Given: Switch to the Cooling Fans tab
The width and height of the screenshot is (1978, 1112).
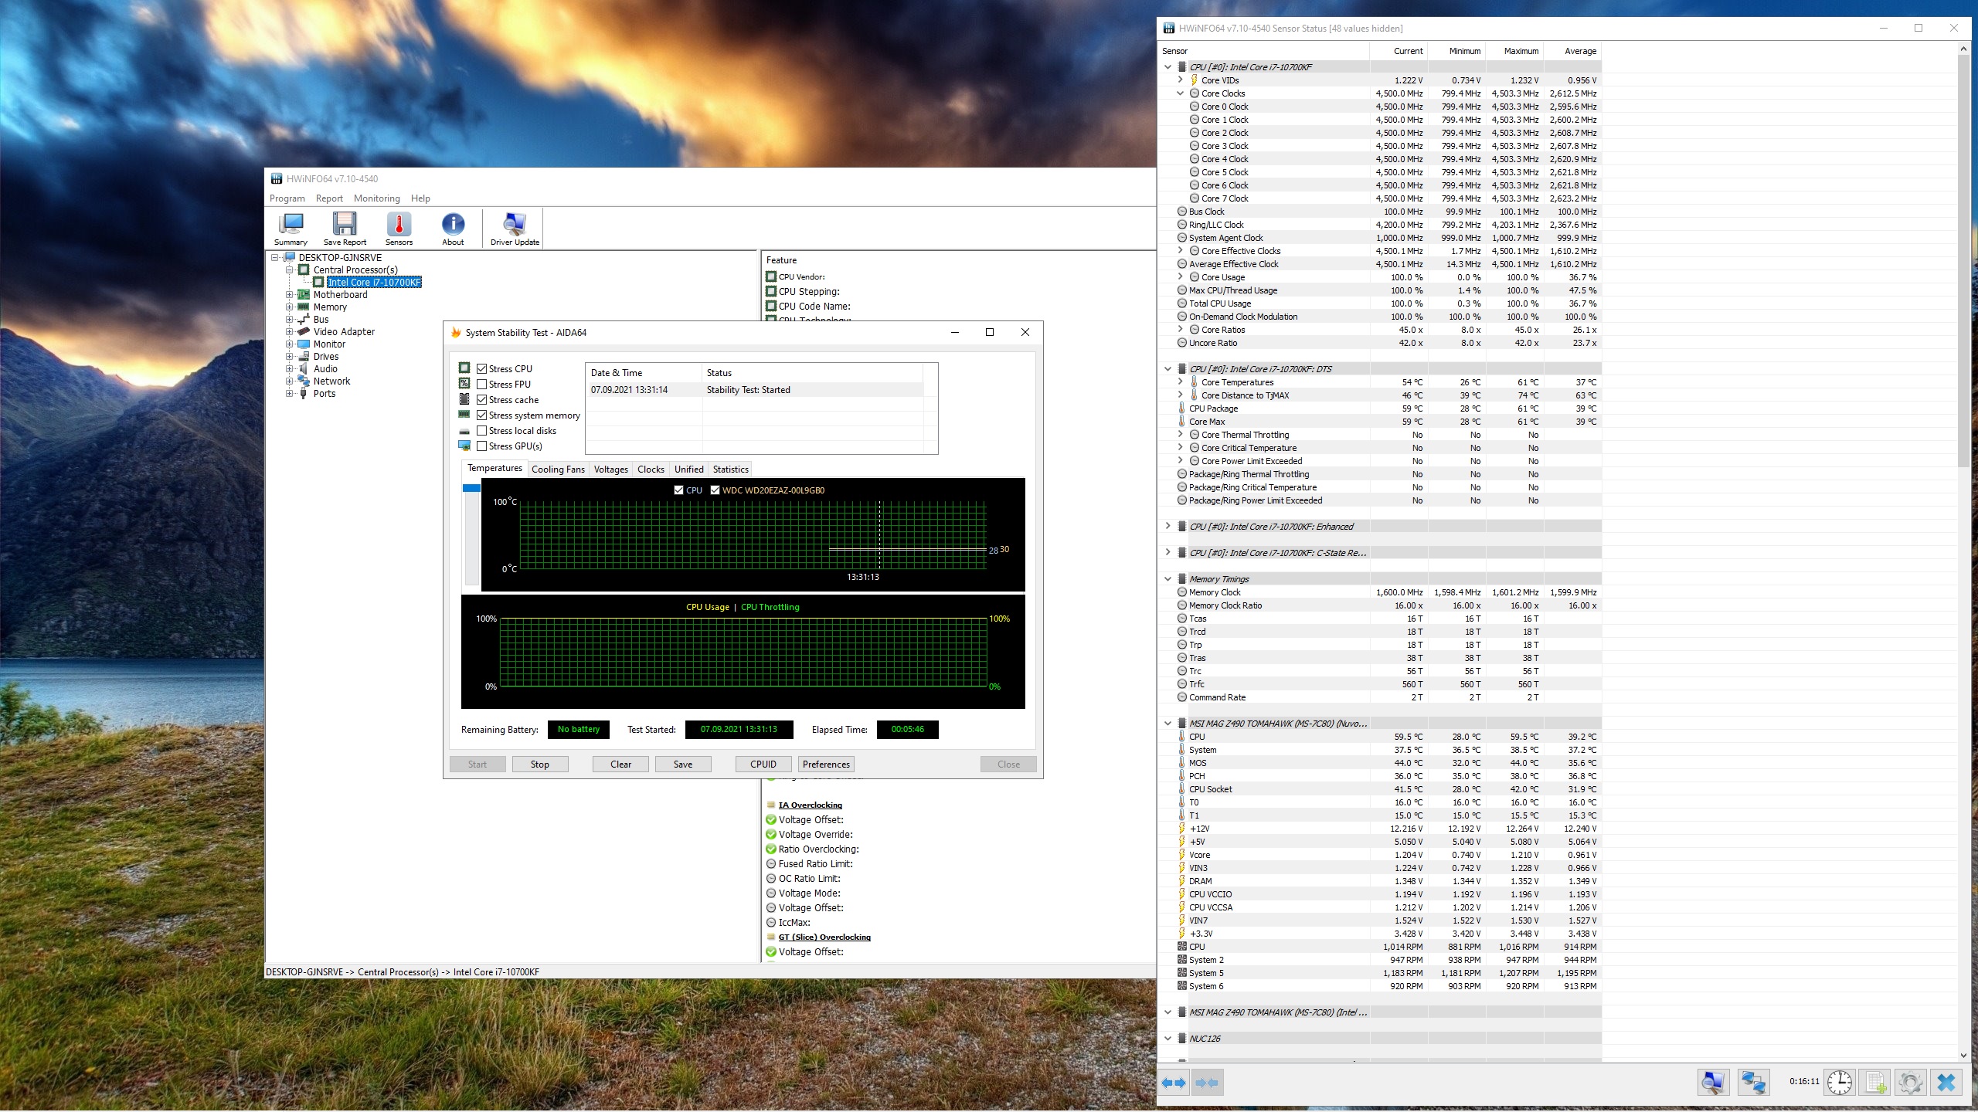Looking at the screenshot, I should tap(558, 470).
